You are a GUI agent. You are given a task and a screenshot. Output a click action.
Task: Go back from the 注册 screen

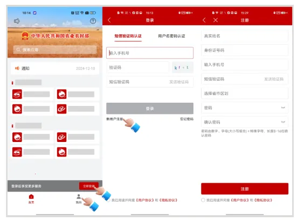pyautogui.click(x=204, y=20)
